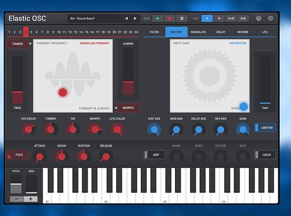Go to the next preset
291x216 pixels.
point(135,19)
